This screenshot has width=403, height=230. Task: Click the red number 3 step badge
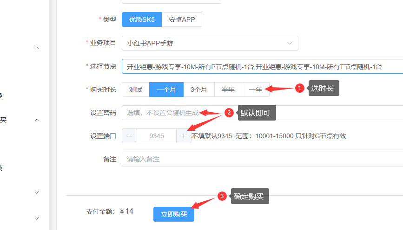(x=222, y=196)
